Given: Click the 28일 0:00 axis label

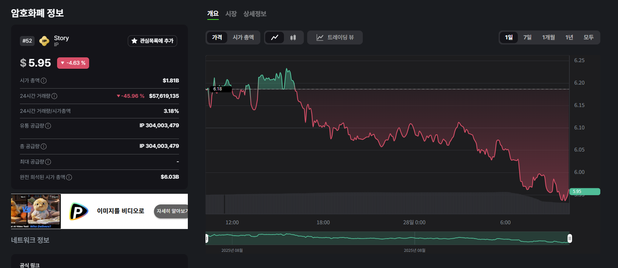Looking at the screenshot, I should pyautogui.click(x=414, y=222).
